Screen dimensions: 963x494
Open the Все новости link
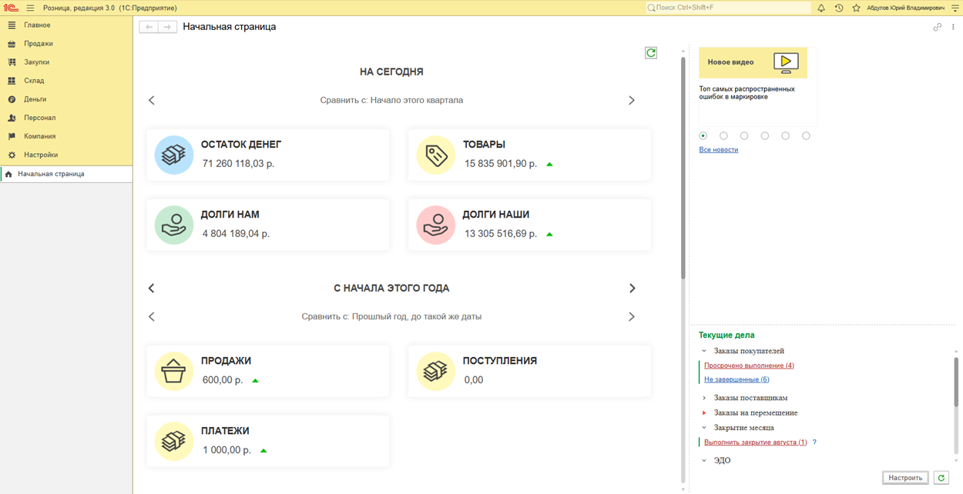[x=718, y=150]
